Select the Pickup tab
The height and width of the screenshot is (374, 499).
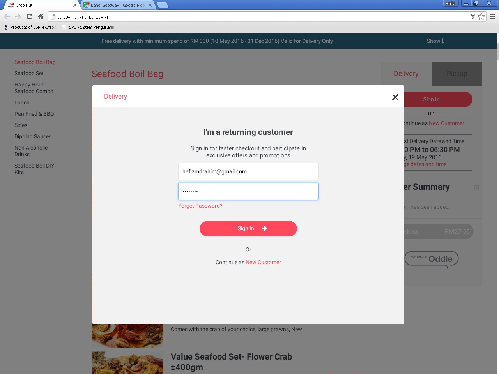[457, 74]
